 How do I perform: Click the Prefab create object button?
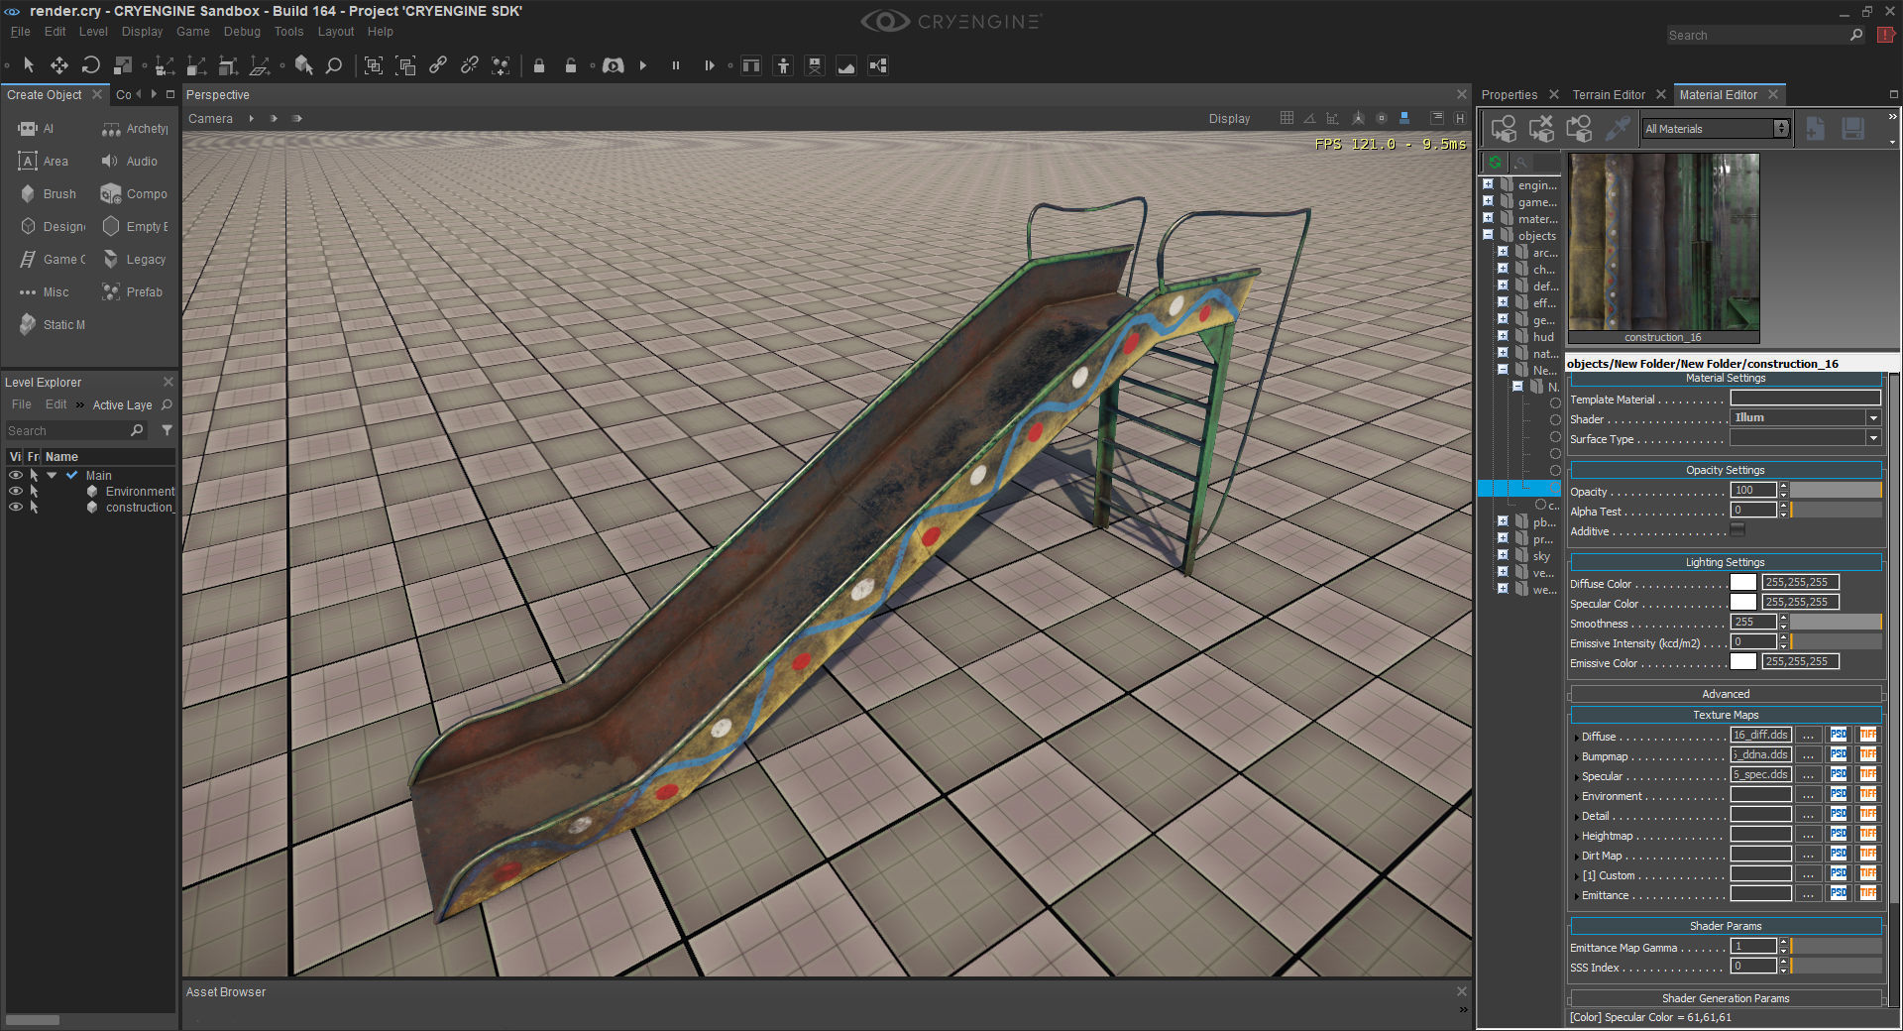pos(132,292)
